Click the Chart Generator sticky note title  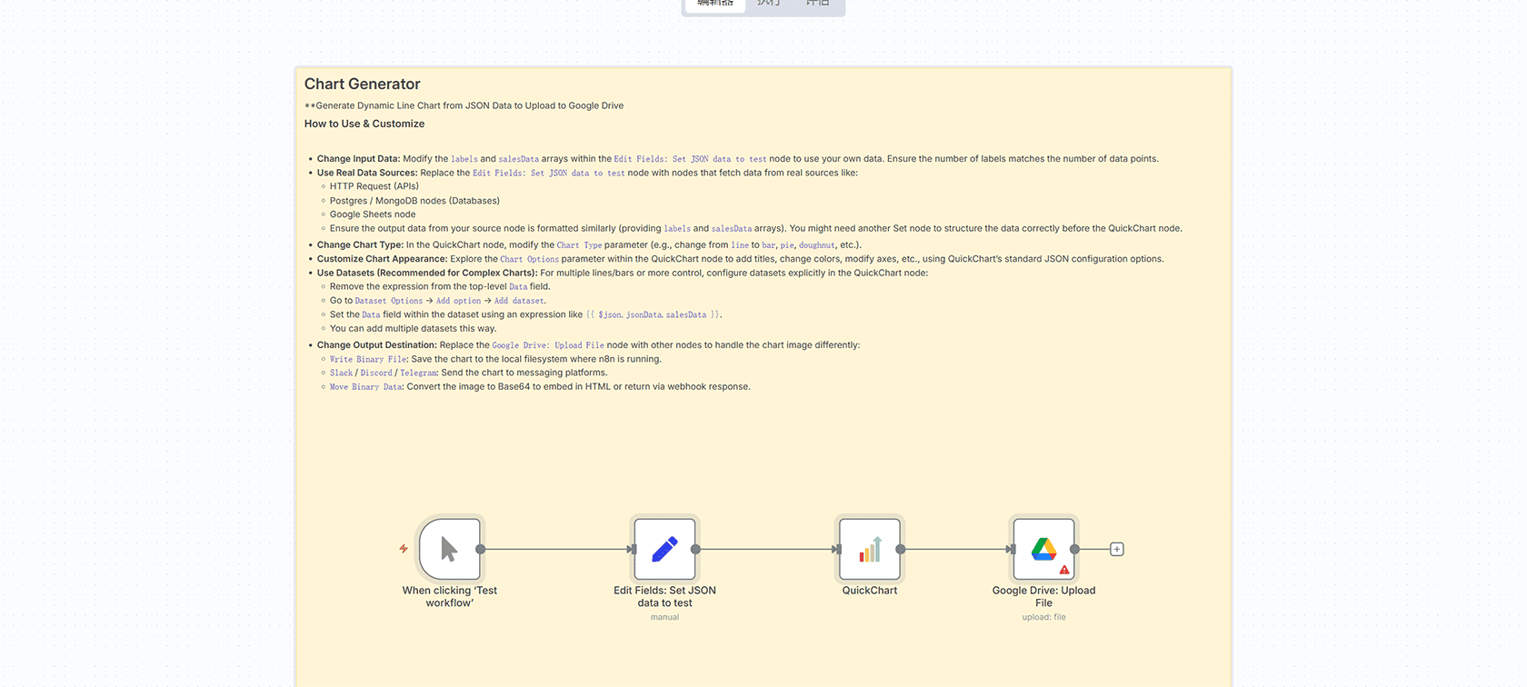pyautogui.click(x=362, y=85)
